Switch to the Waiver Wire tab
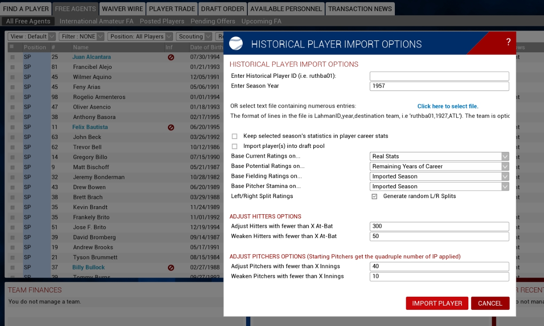This screenshot has width=544, height=326. tap(122, 9)
